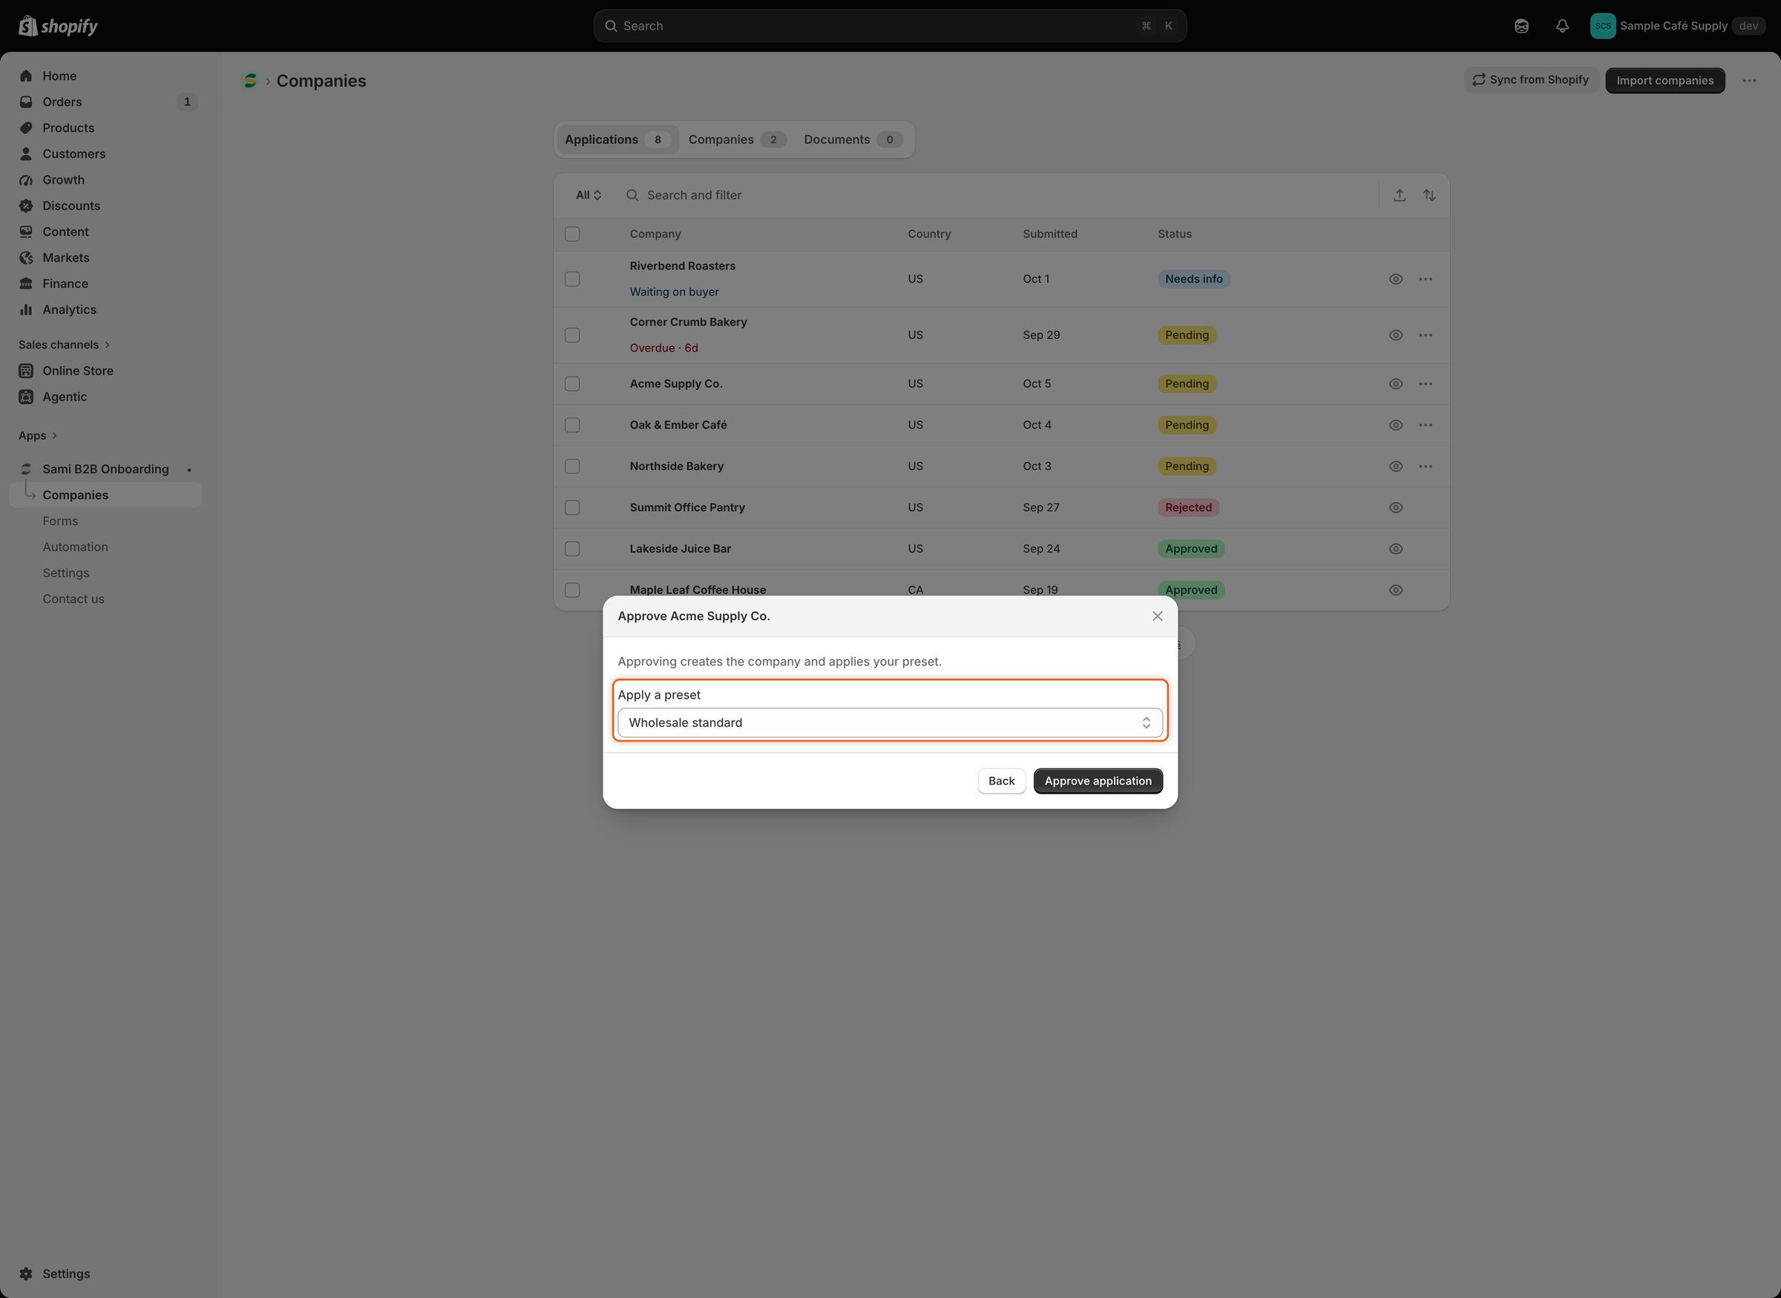The image size is (1781, 1298).
Task: Click the Sami B2B app icon in breadcrumb
Action: tap(251, 80)
